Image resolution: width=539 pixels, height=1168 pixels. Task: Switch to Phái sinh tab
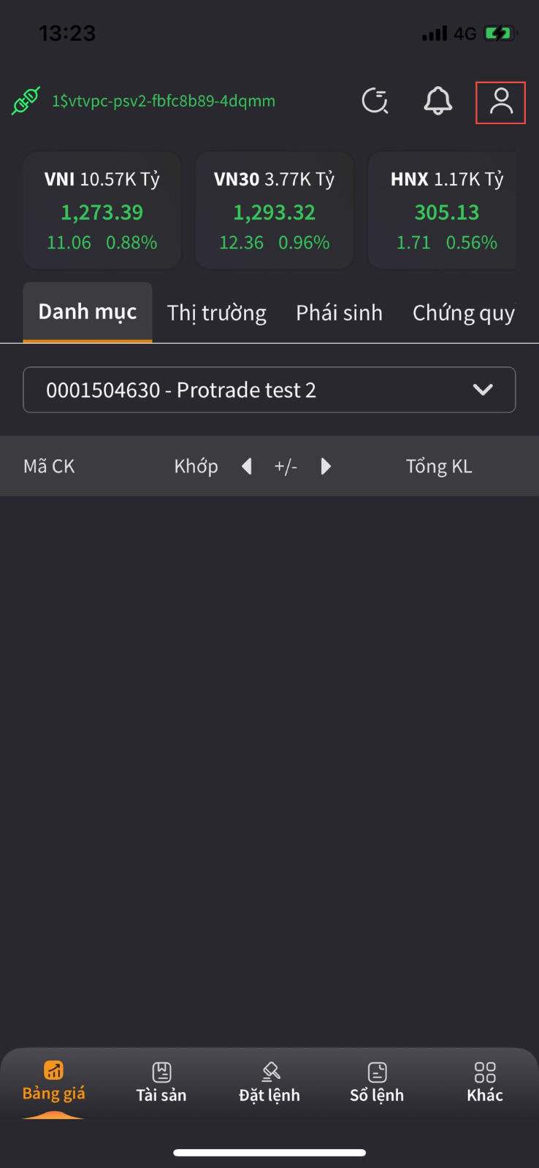pyautogui.click(x=339, y=313)
